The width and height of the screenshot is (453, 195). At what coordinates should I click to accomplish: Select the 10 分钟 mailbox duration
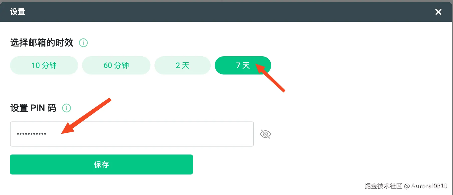pos(44,65)
